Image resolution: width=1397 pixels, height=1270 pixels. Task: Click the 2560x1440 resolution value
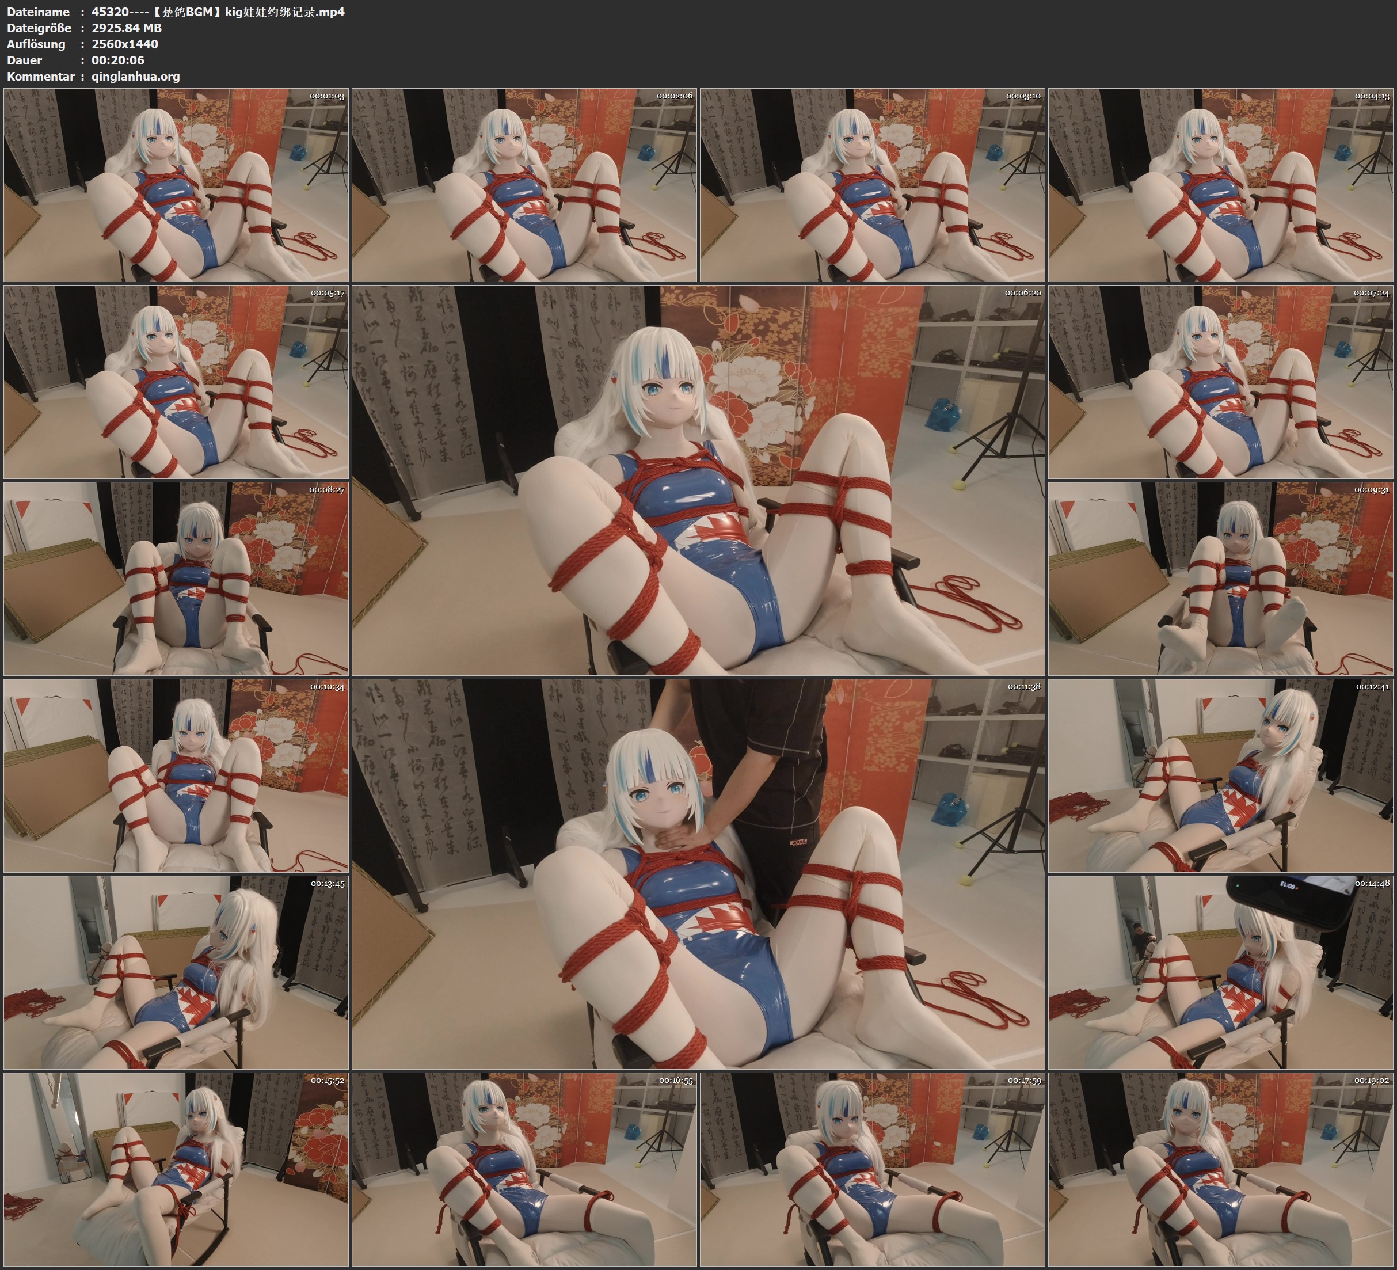tap(125, 44)
